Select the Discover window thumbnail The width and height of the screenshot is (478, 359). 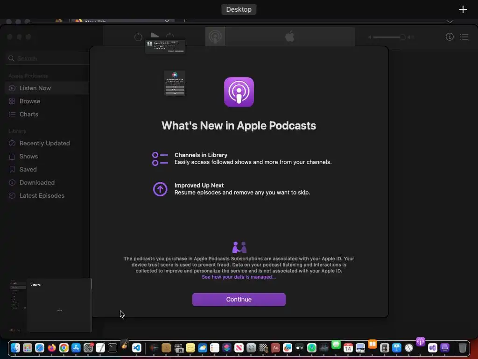pyautogui.click(x=59, y=305)
